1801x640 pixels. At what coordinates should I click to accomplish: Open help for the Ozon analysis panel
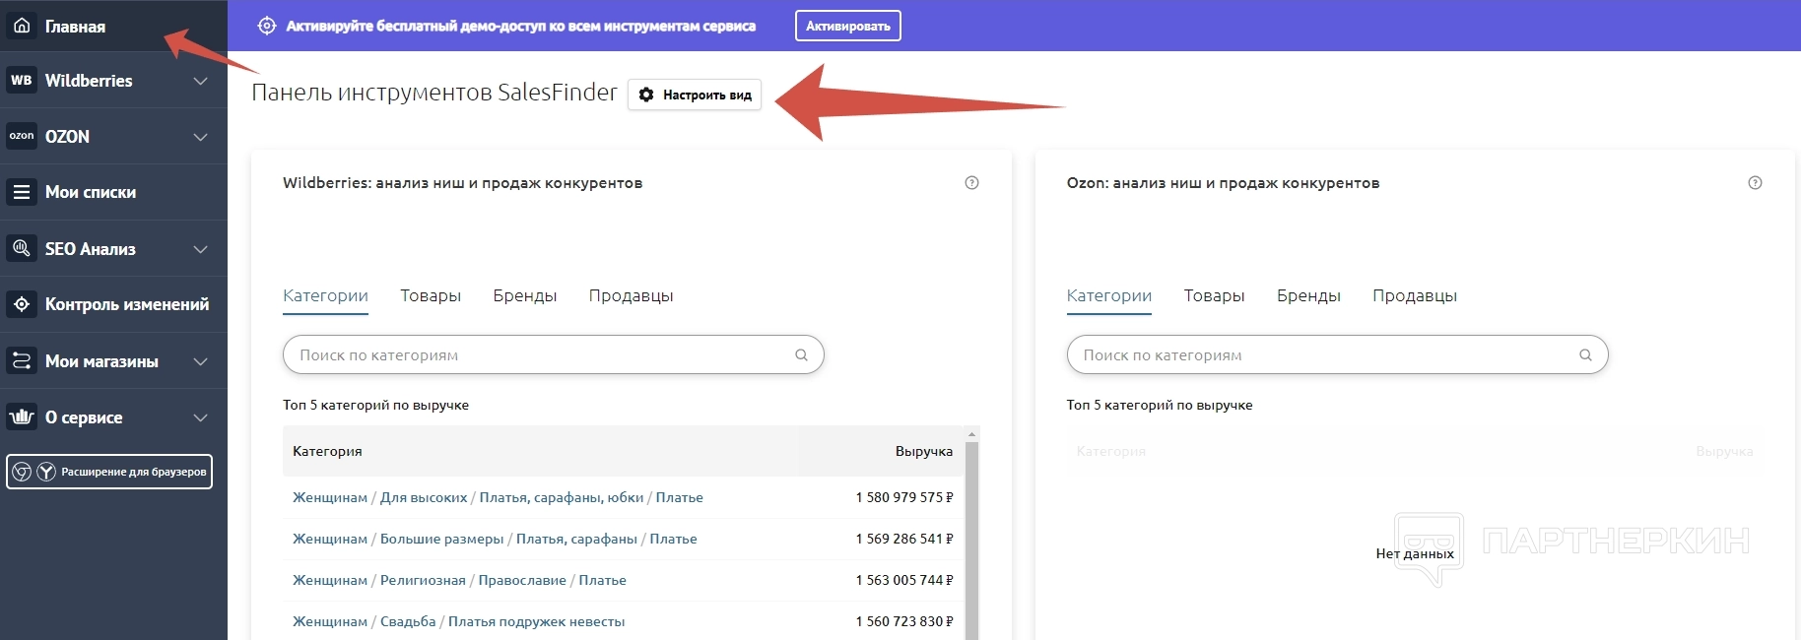coord(1755,183)
